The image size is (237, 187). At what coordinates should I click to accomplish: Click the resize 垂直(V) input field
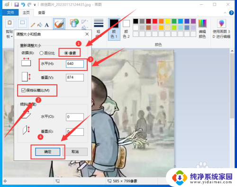click(x=75, y=78)
